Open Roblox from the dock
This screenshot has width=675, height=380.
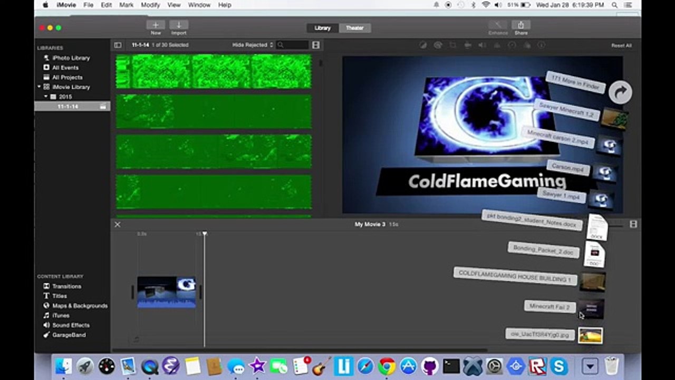click(537, 366)
